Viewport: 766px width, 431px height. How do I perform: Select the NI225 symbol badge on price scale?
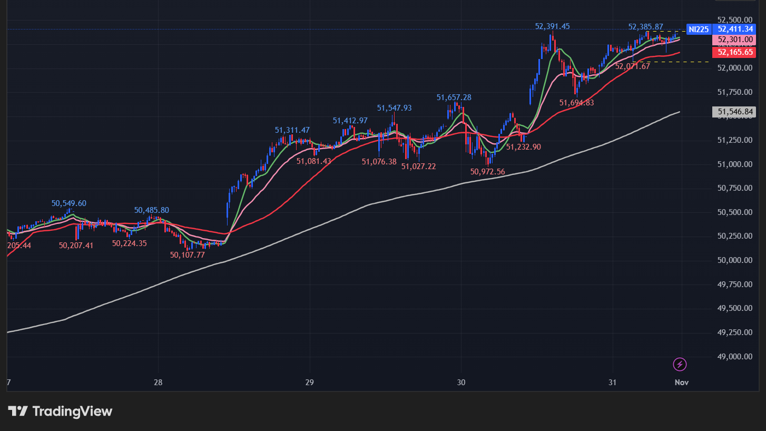(698, 30)
